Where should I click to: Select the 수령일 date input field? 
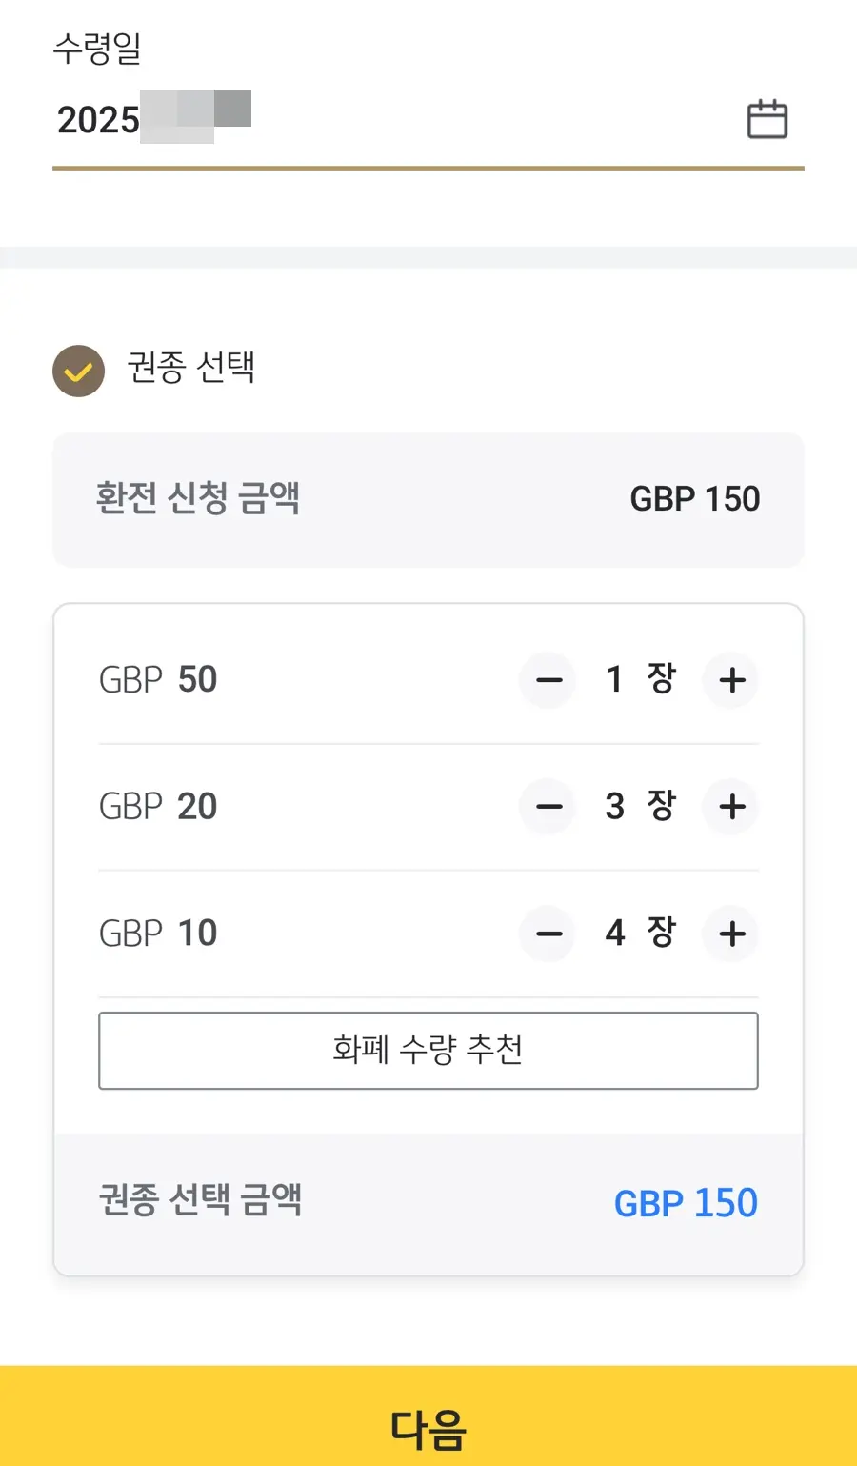click(428, 121)
